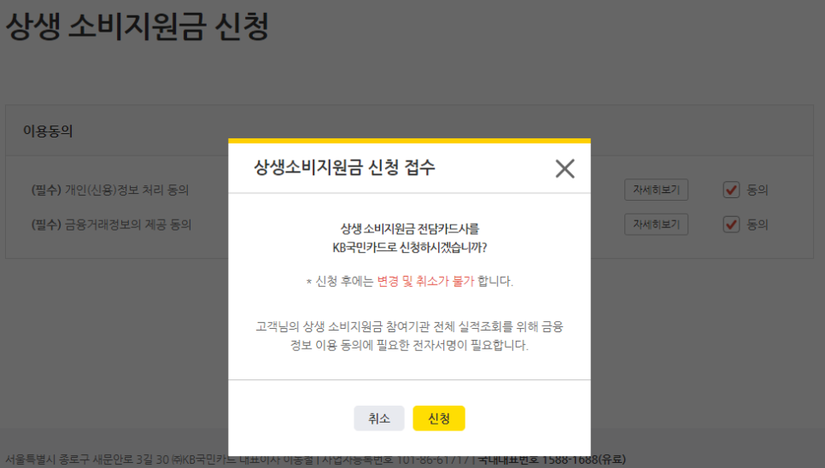Image resolution: width=825 pixels, height=468 pixels.
Task: Toggle 동의 checkbox for 개인(신용)정보 처리 동의
Action: (731, 190)
